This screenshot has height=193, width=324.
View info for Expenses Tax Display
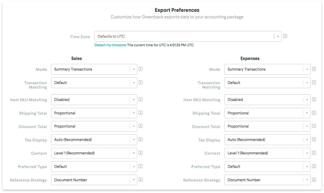[x=314, y=139]
